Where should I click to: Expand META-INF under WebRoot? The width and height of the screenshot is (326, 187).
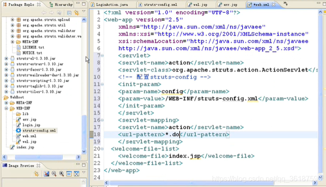tap(6, 103)
